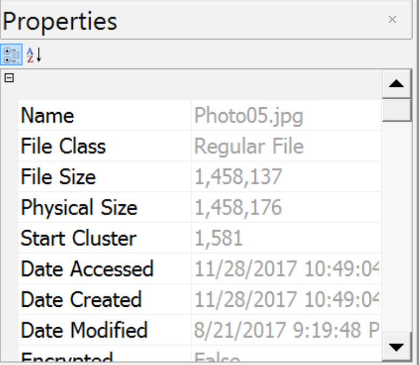Viewport: 420px width, 365px height.
Task: Select the Date Accessed property label
Action: point(87,269)
